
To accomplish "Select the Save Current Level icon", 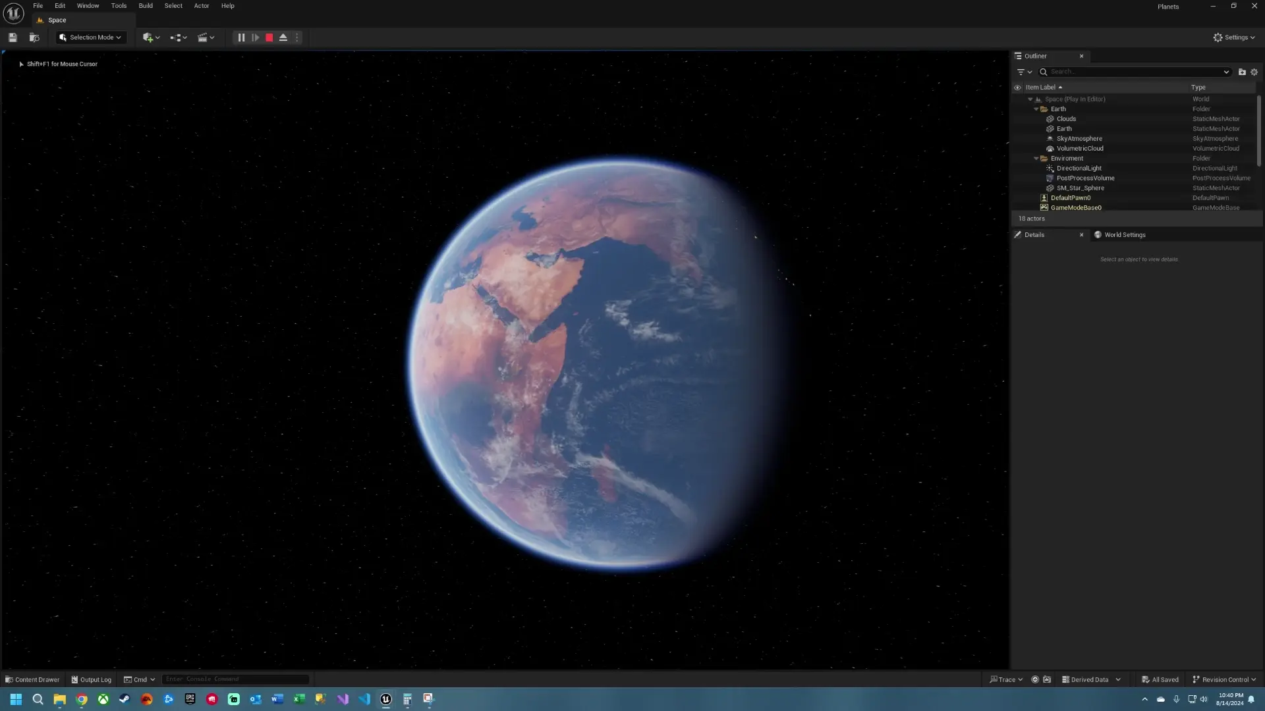I will (x=12, y=38).
